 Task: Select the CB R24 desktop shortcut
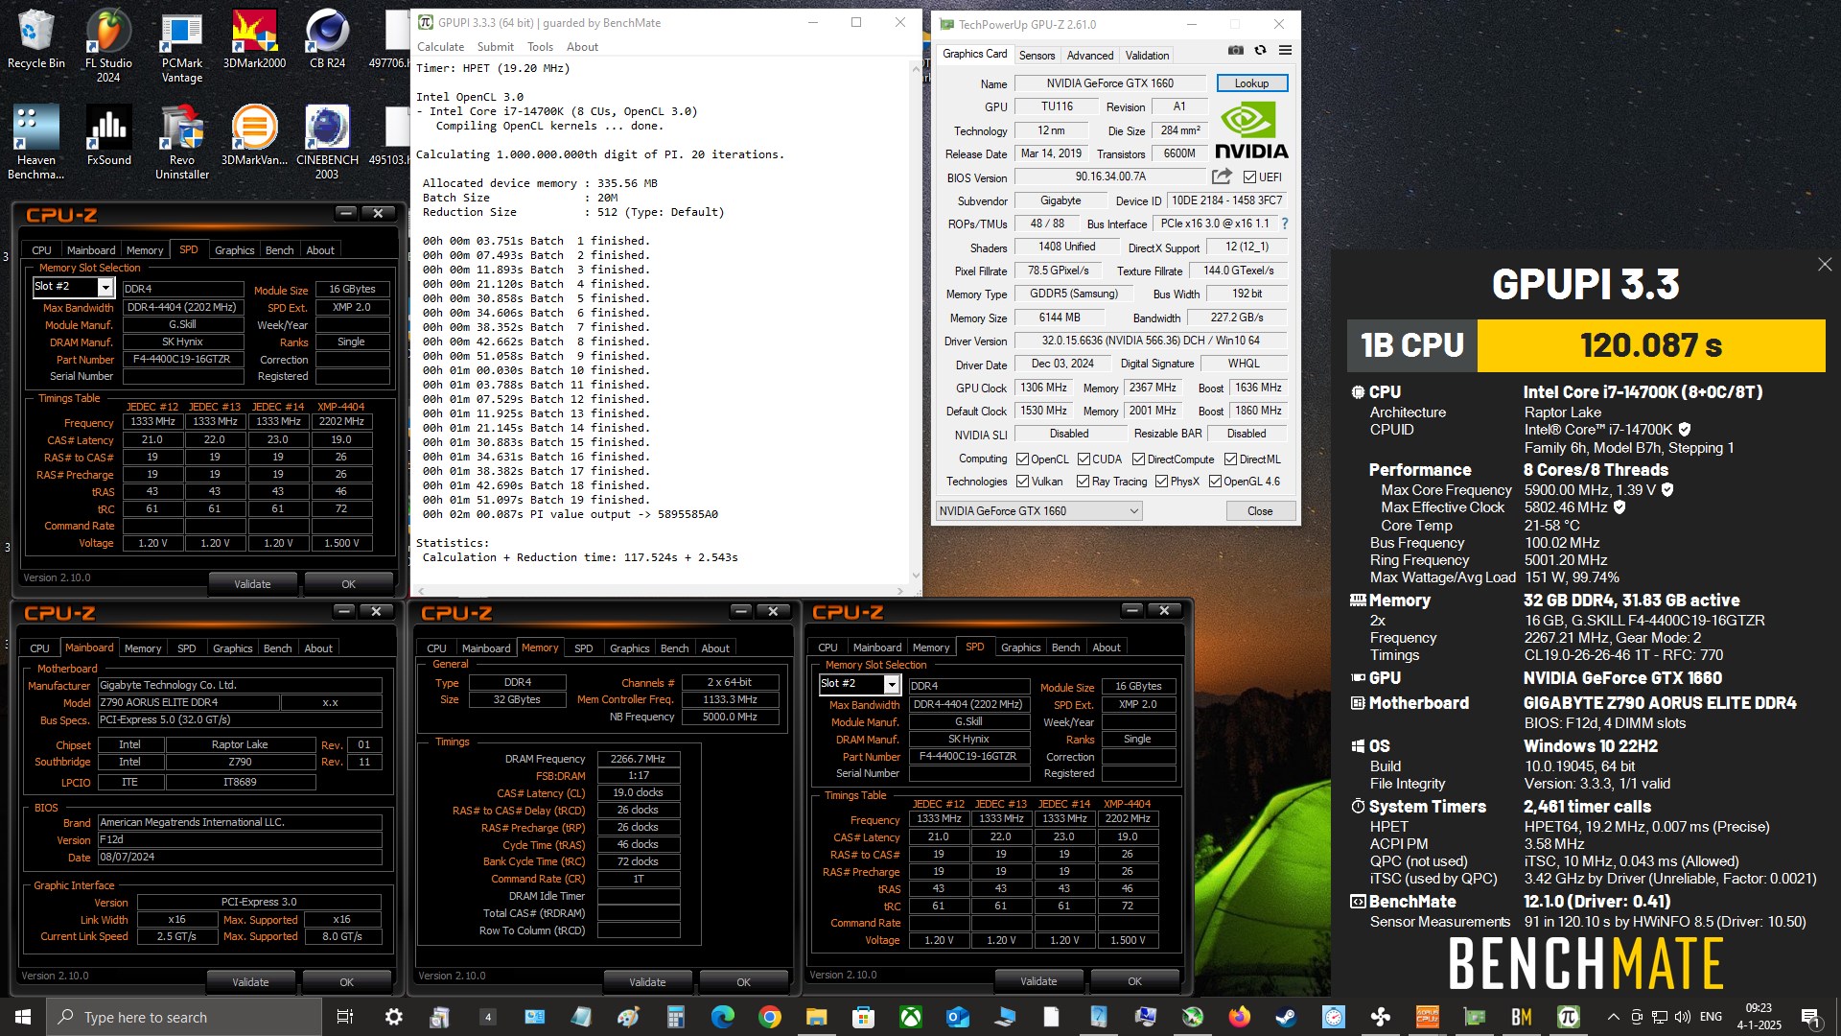pyautogui.click(x=327, y=40)
